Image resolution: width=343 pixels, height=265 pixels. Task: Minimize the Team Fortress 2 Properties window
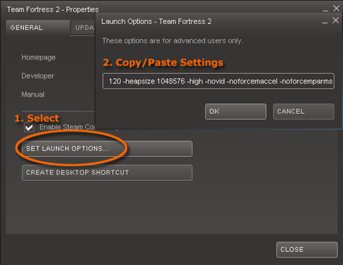point(326,10)
